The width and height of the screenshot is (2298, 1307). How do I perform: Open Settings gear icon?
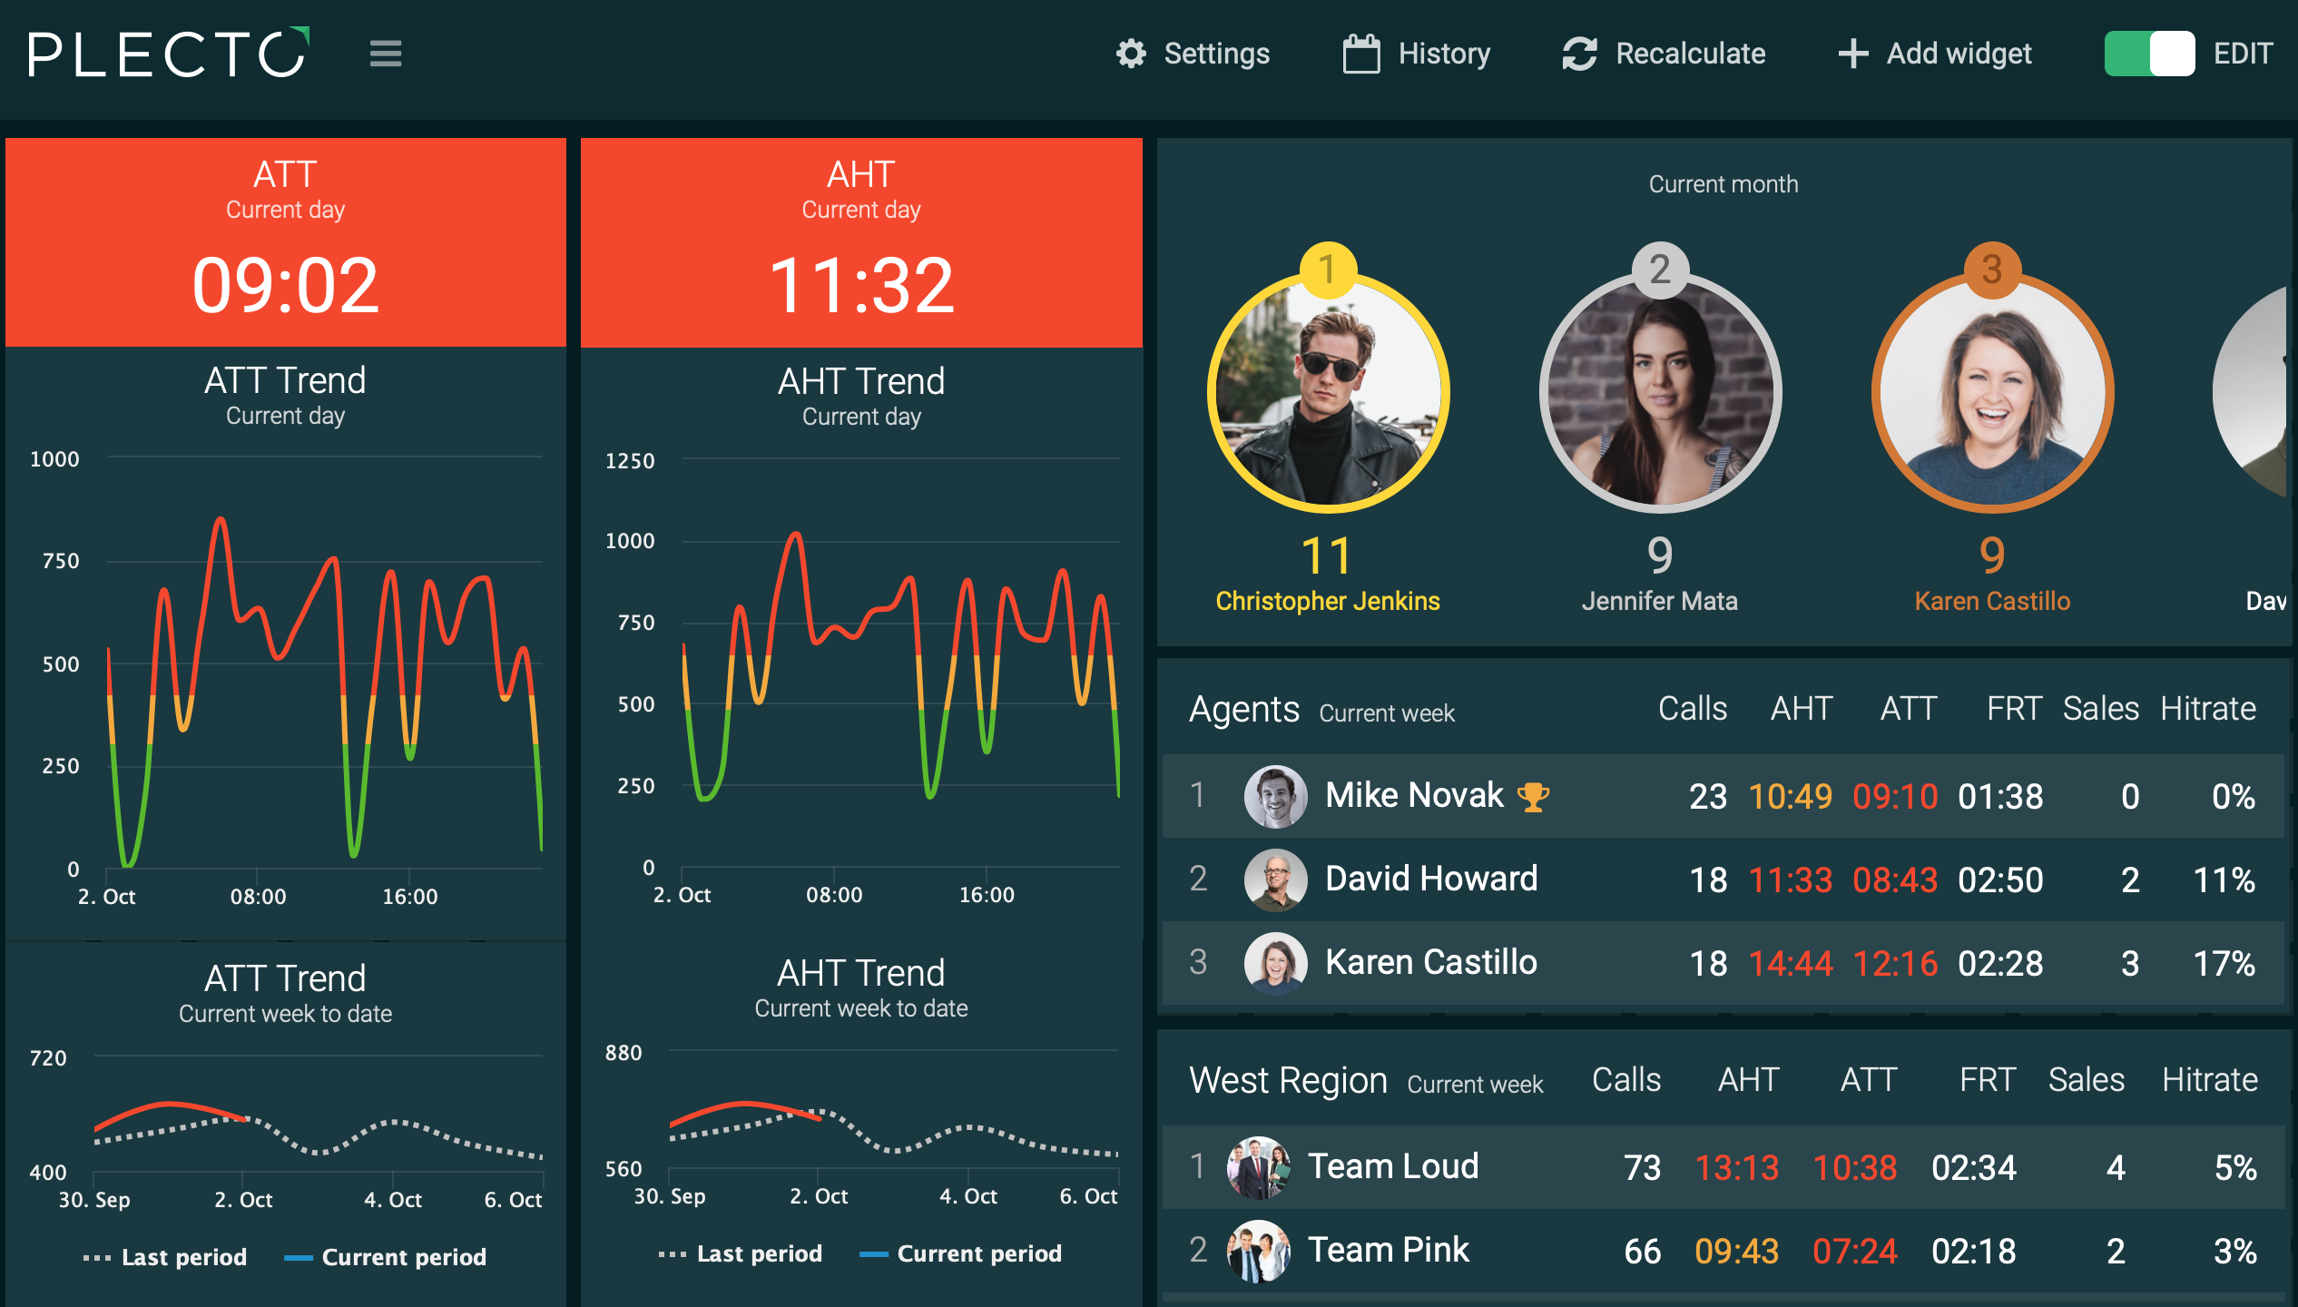[x=1134, y=54]
